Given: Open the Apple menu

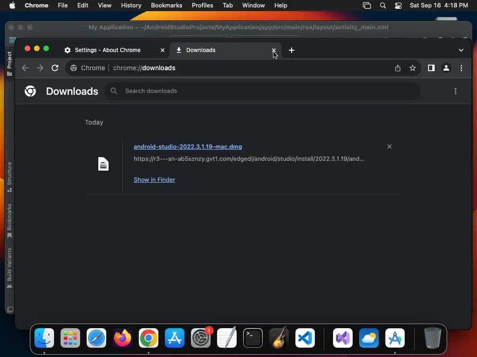Looking at the screenshot, I should pyautogui.click(x=12, y=6).
